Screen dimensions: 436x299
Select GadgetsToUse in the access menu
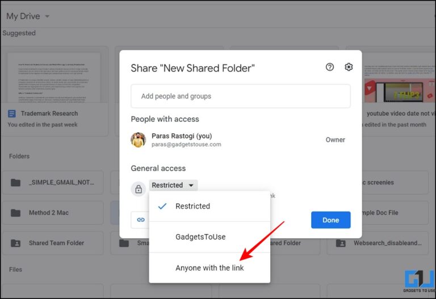tap(209, 237)
